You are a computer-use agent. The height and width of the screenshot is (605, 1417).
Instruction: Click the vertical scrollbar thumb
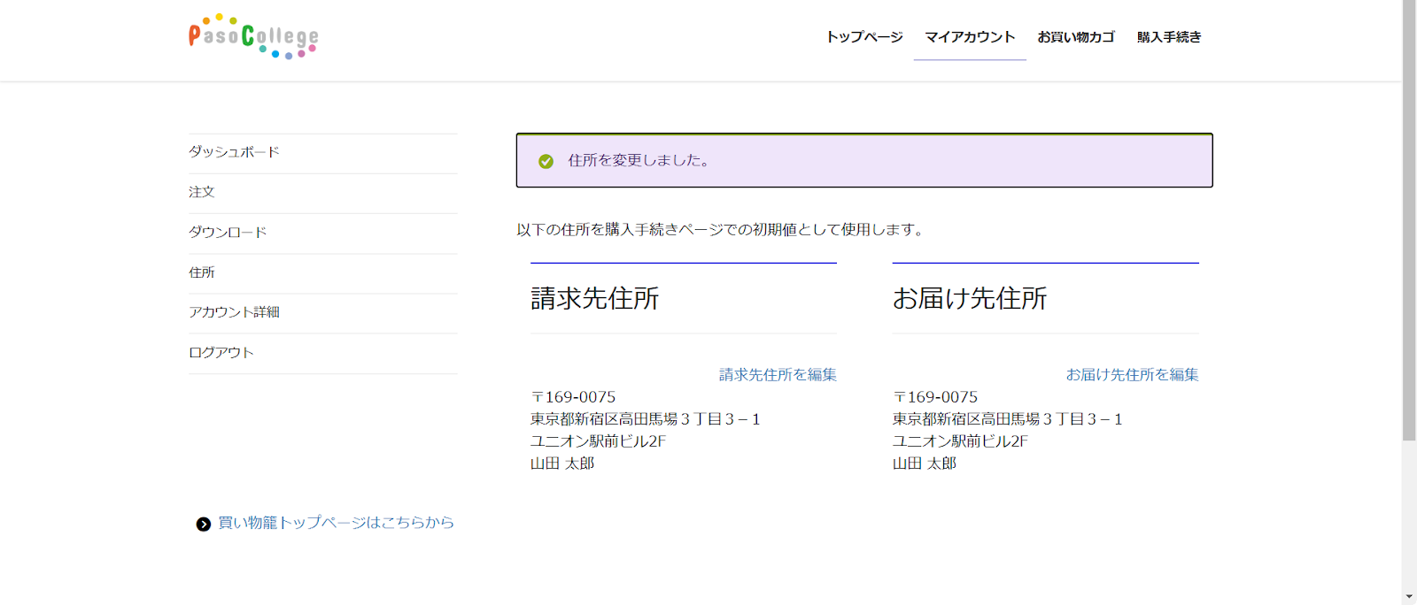point(1409,221)
